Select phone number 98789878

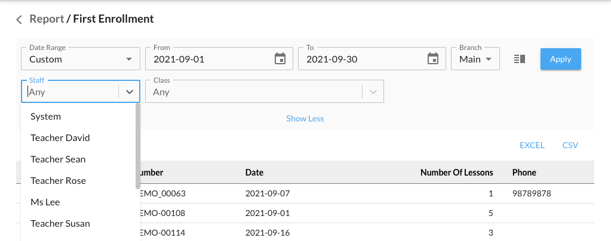(x=532, y=193)
